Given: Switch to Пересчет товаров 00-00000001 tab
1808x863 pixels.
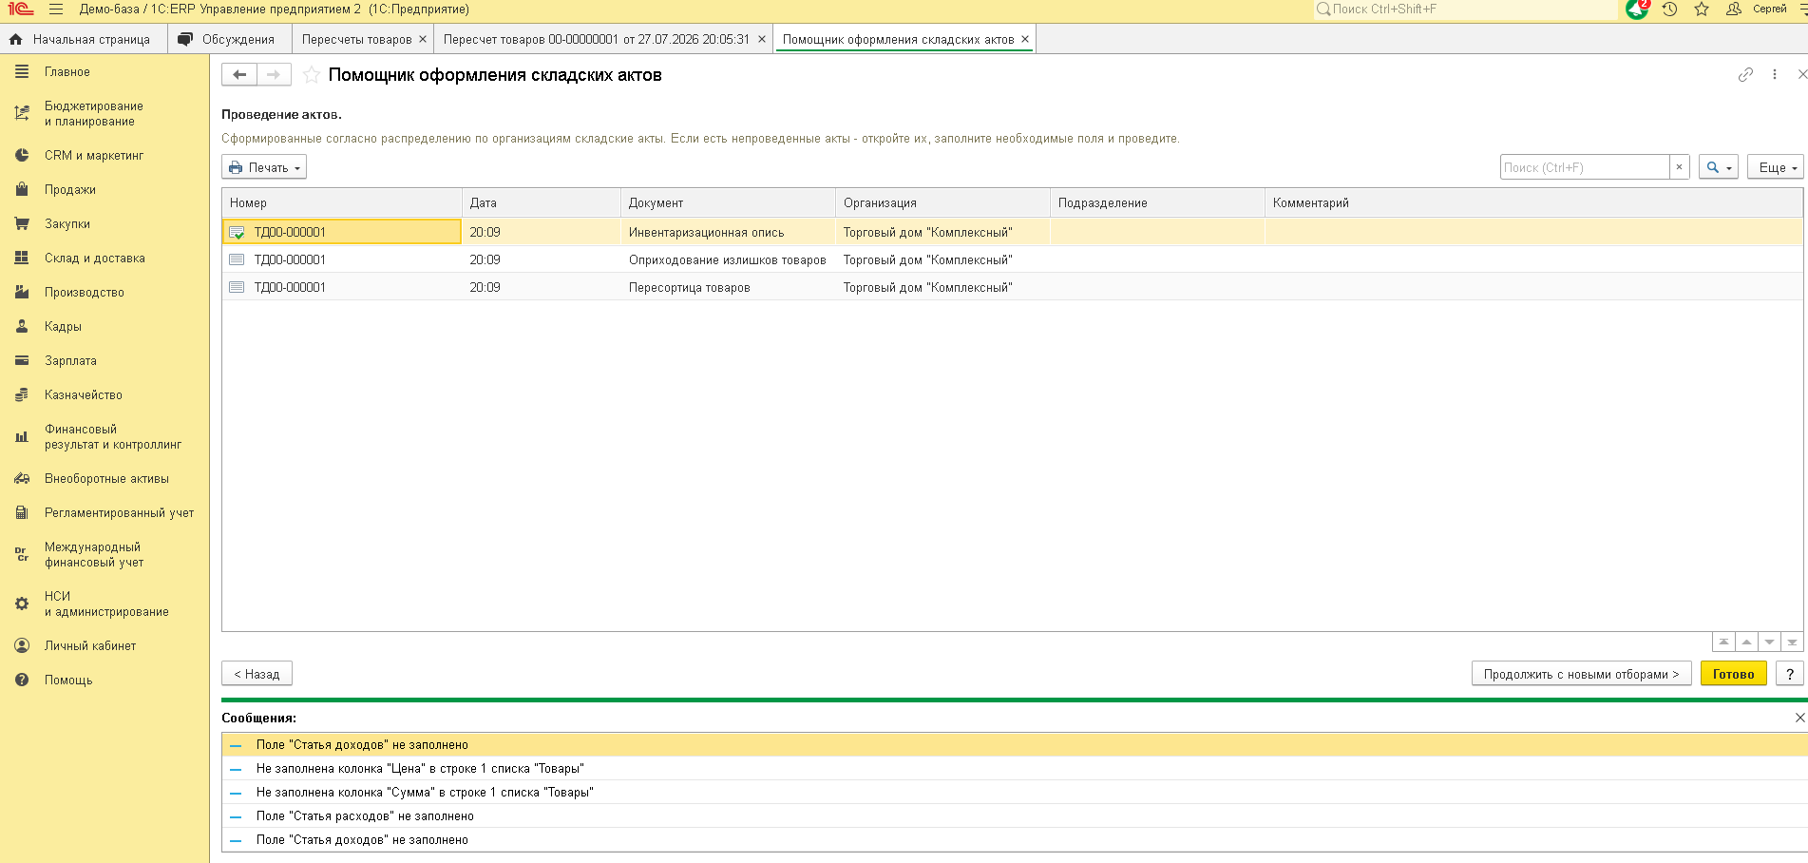Looking at the screenshot, I should (597, 40).
